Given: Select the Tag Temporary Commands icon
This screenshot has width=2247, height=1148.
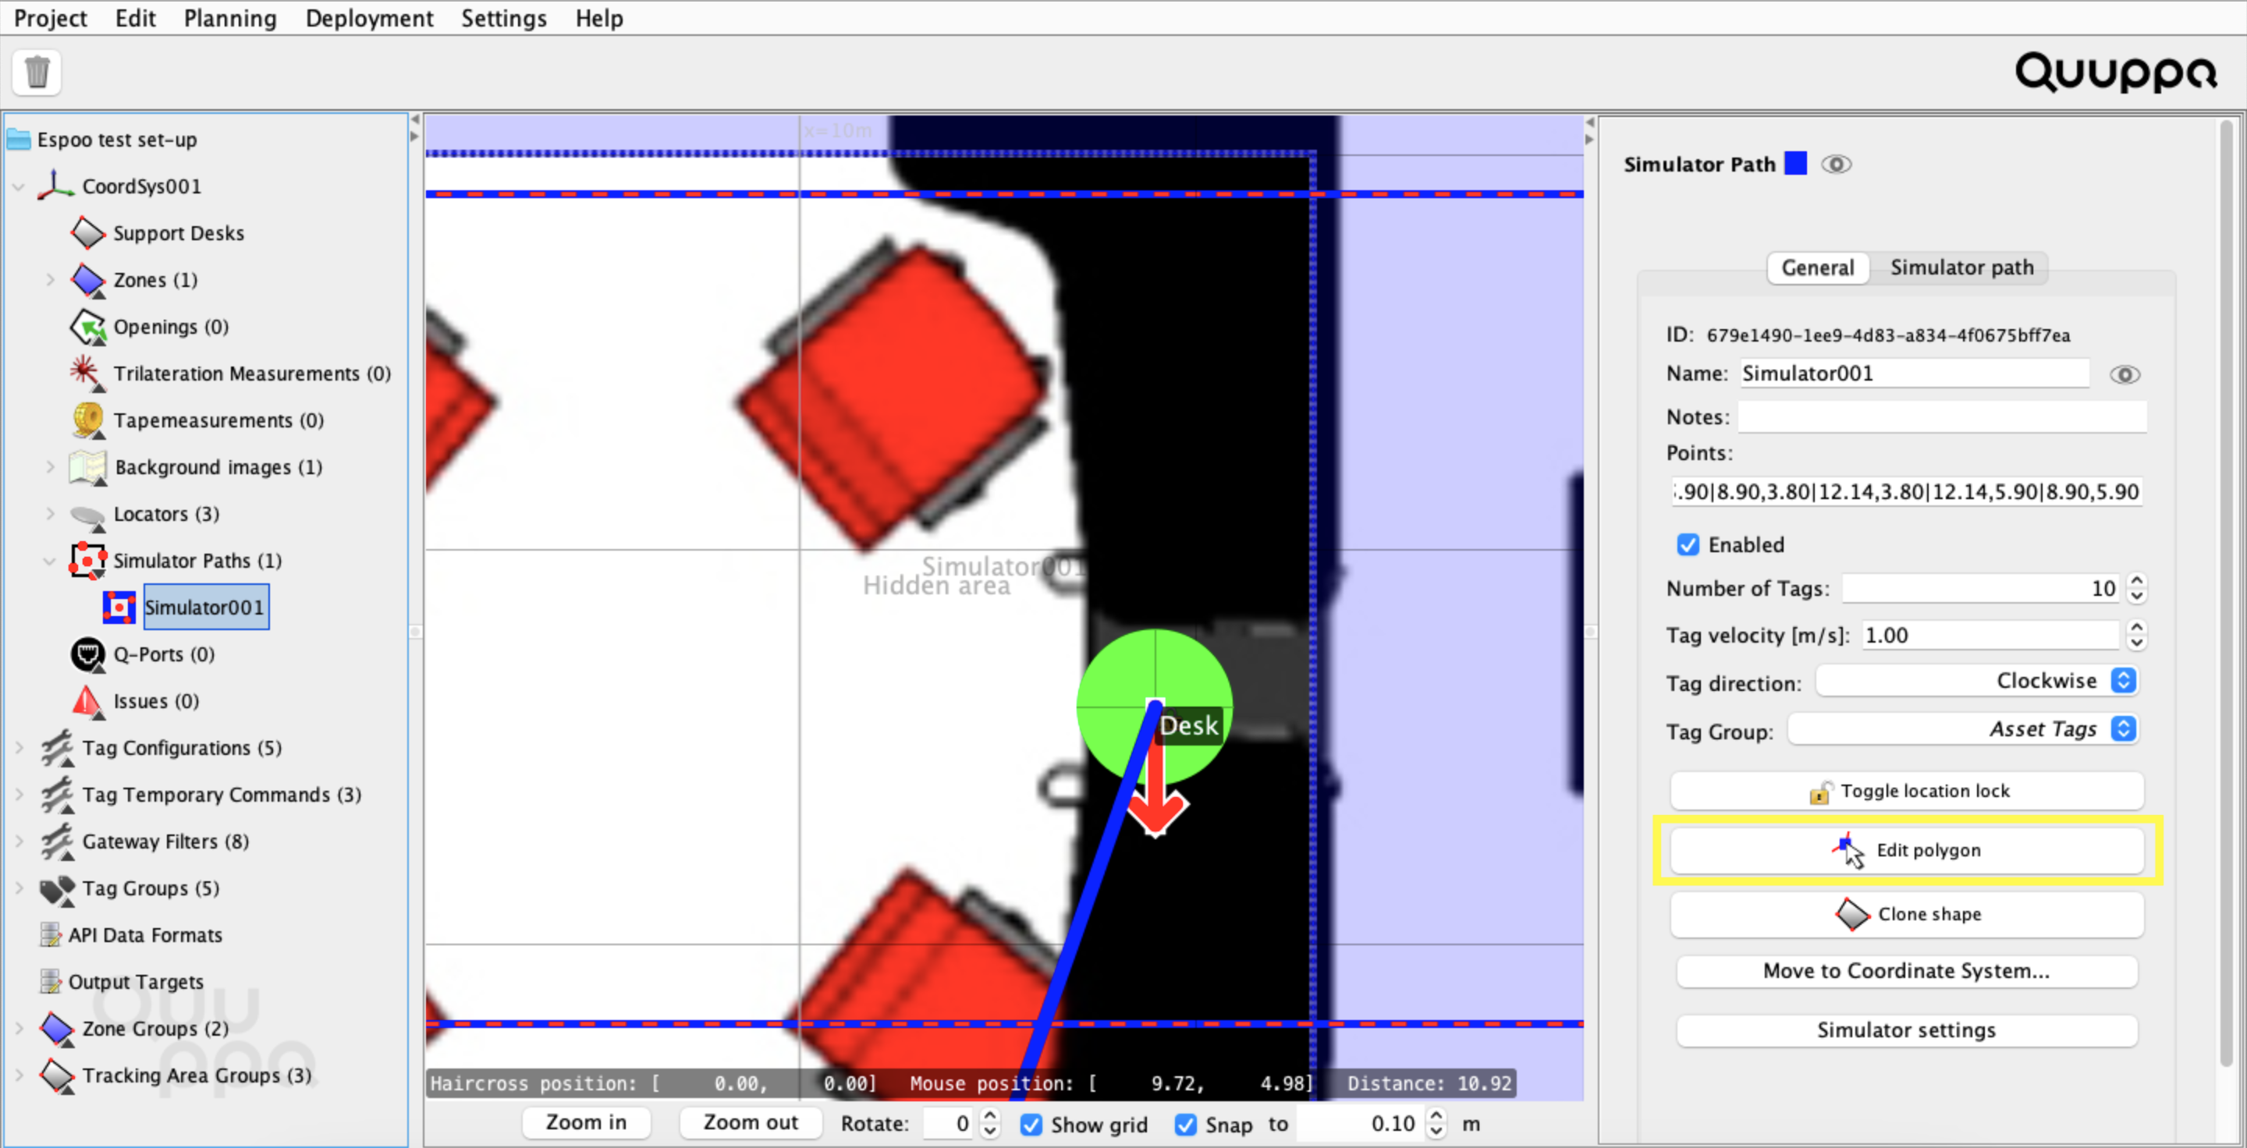Looking at the screenshot, I should click(x=58, y=795).
